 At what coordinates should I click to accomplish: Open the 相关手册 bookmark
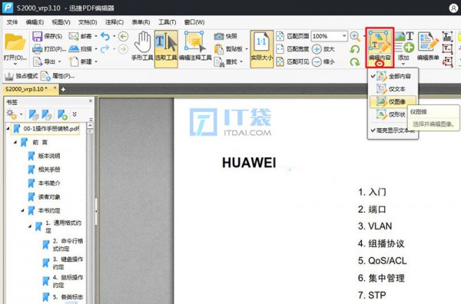tap(49, 170)
